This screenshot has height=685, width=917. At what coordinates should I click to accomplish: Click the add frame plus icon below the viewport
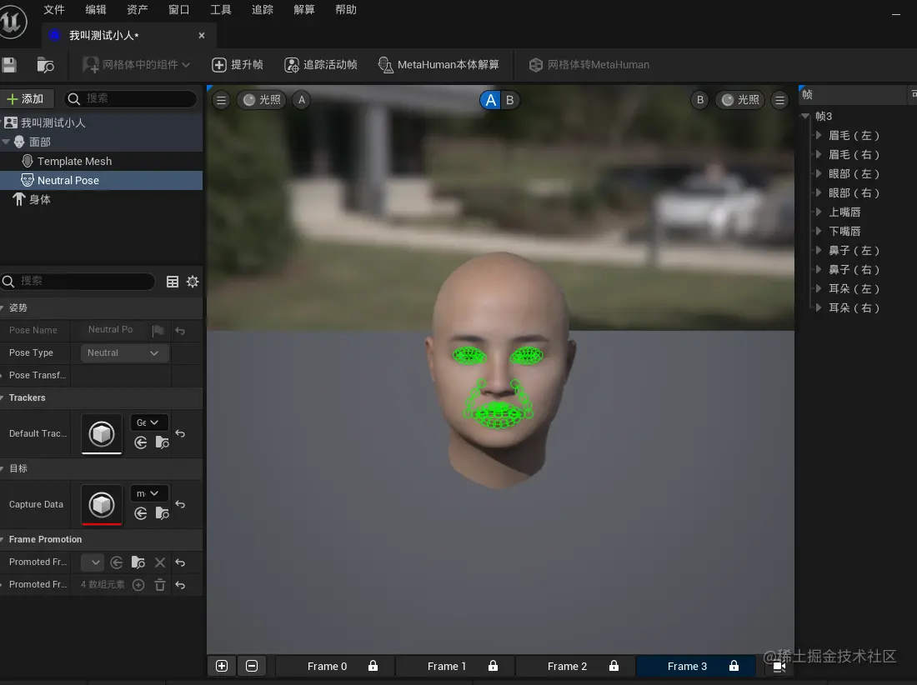(x=222, y=666)
